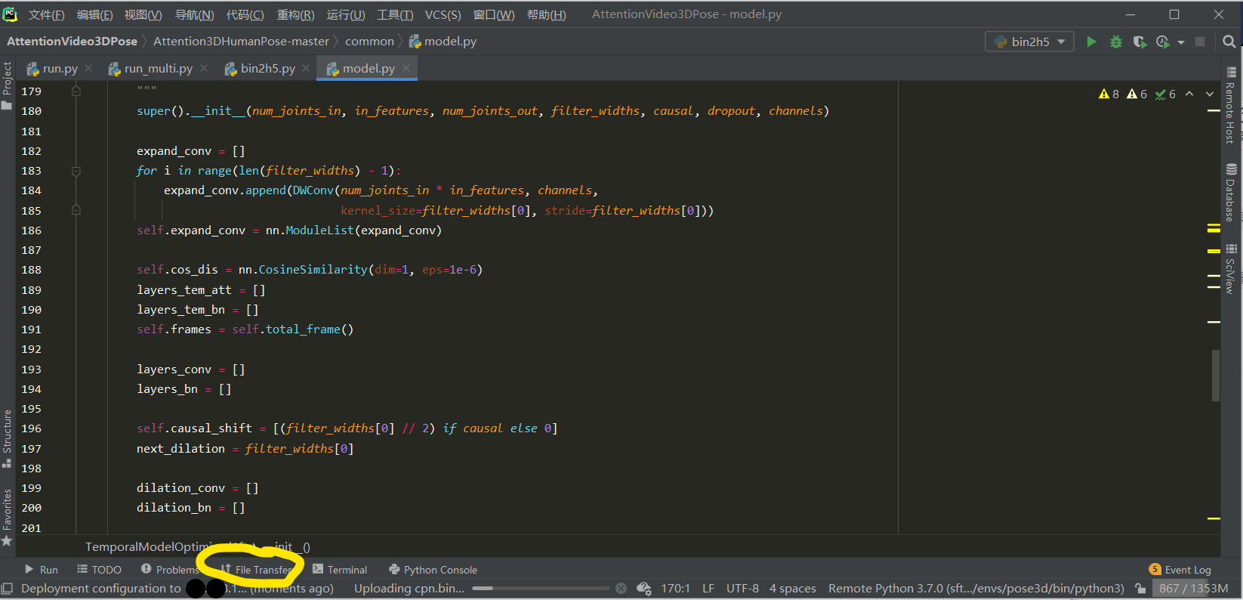Screen dimensions: 1243x600
Task: Open the 导航(N) menu
Action: 194,14
